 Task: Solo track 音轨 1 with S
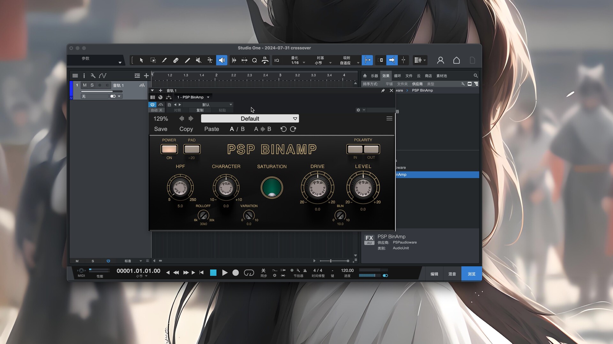pos(92,85)
